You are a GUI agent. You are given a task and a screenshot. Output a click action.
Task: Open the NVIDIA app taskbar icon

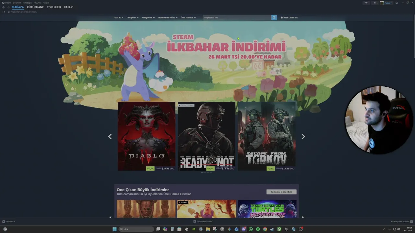[194, 229]
